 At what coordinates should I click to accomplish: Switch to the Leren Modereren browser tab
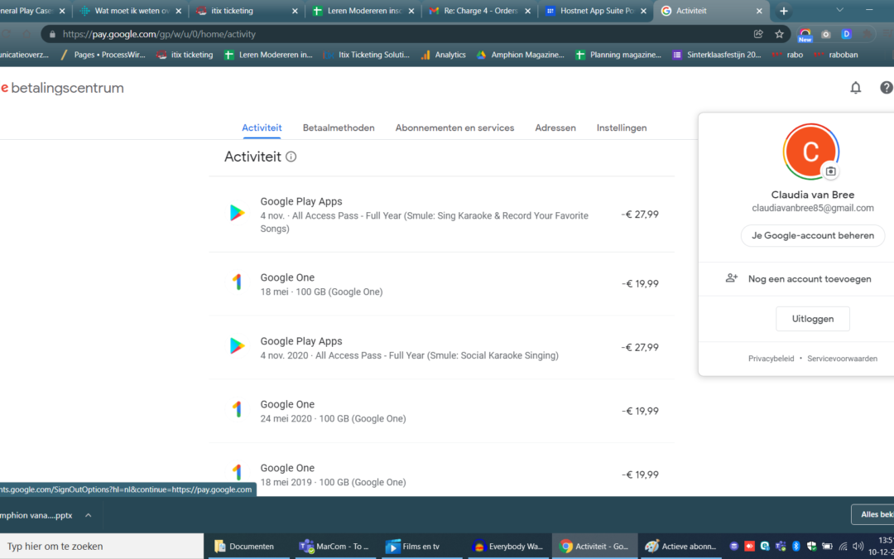click(363, 11)
